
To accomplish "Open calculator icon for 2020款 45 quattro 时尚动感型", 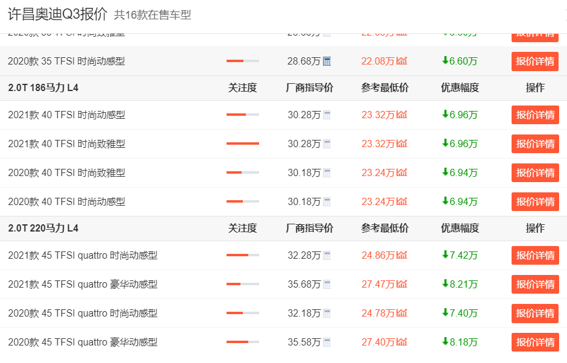I will pos(327,313).
